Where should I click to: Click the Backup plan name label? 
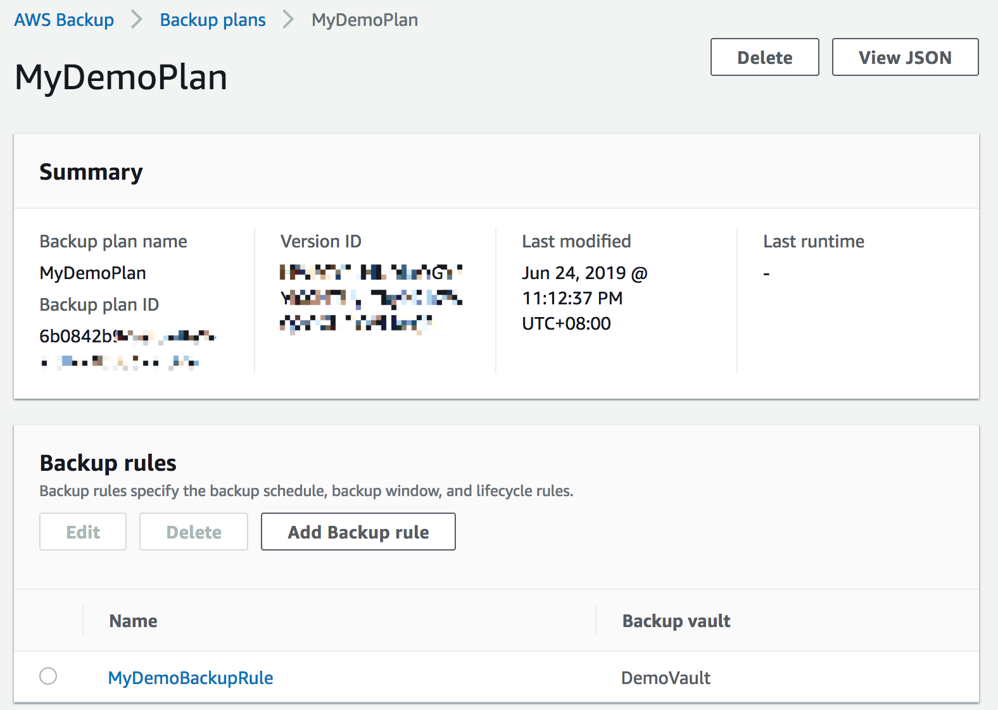point(113,241)
